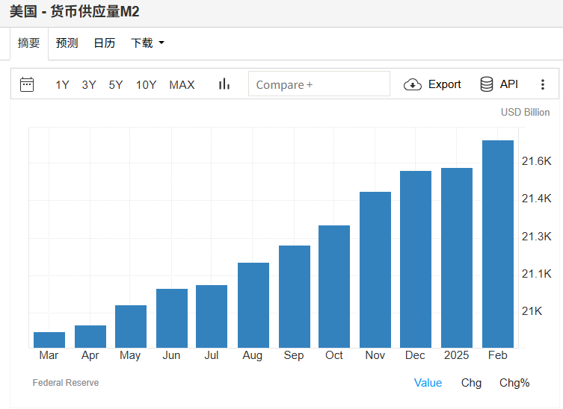Click the 美国 - 货币供应量M2 heading
The image size is (563, 409).
74,11
